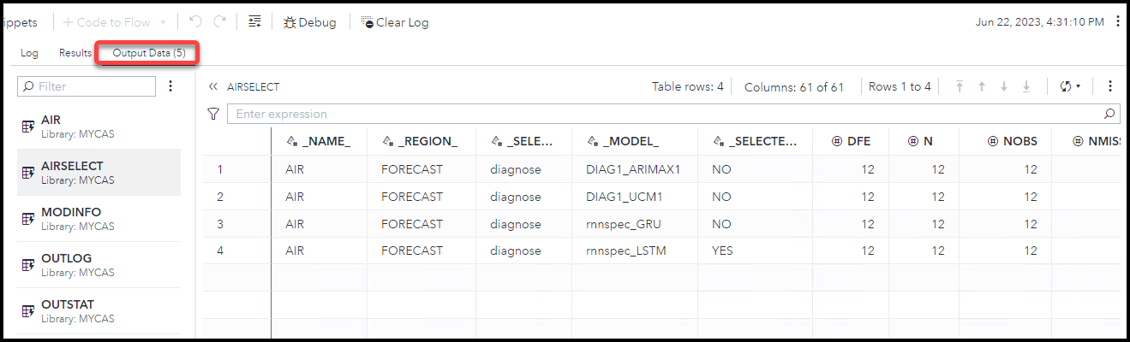Viewport: 1130px width, 342px height.
Task: Click the Debug bug icon
Action: (x=290, y=22)
